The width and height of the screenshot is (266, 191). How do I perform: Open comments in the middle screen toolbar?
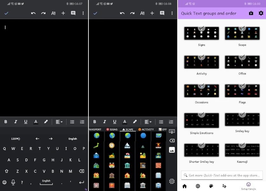click(x=162, y=13)
